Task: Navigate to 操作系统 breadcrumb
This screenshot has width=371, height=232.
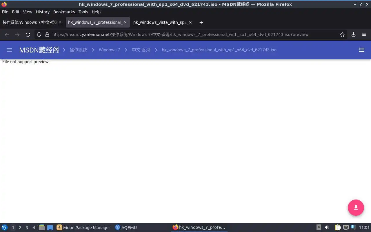Action: click(79, 50)
